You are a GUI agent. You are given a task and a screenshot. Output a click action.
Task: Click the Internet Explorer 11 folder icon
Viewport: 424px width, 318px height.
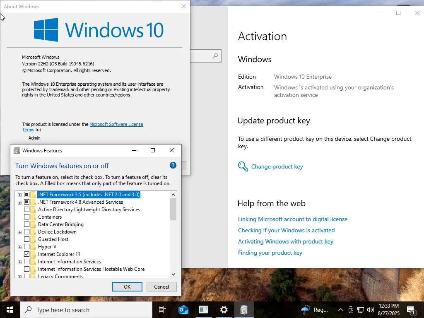tap(33, 254)
